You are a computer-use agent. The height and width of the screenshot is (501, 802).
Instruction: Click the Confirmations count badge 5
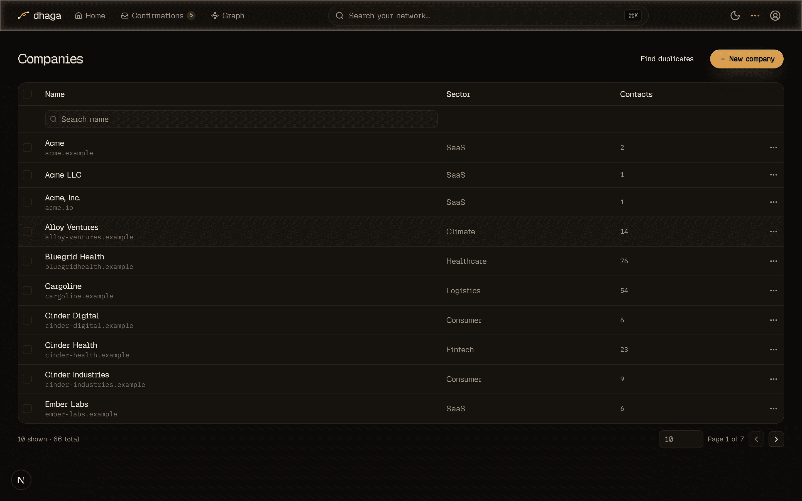[x=191, y=15]
